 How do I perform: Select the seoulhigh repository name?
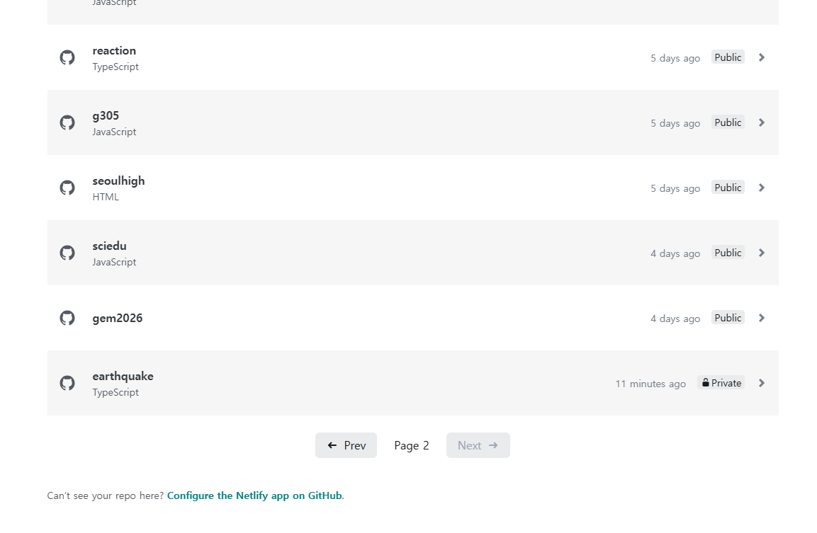coord(119,180)
